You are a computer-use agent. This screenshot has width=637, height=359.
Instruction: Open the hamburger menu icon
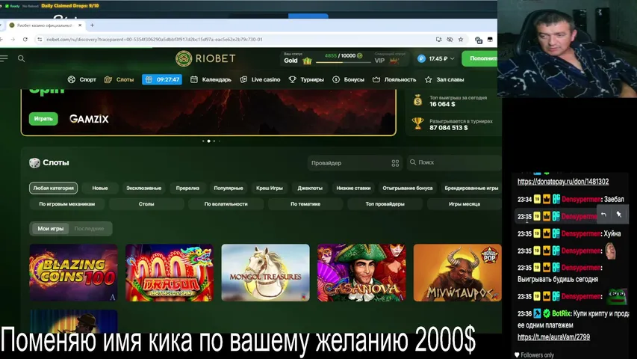click(4, 58)
